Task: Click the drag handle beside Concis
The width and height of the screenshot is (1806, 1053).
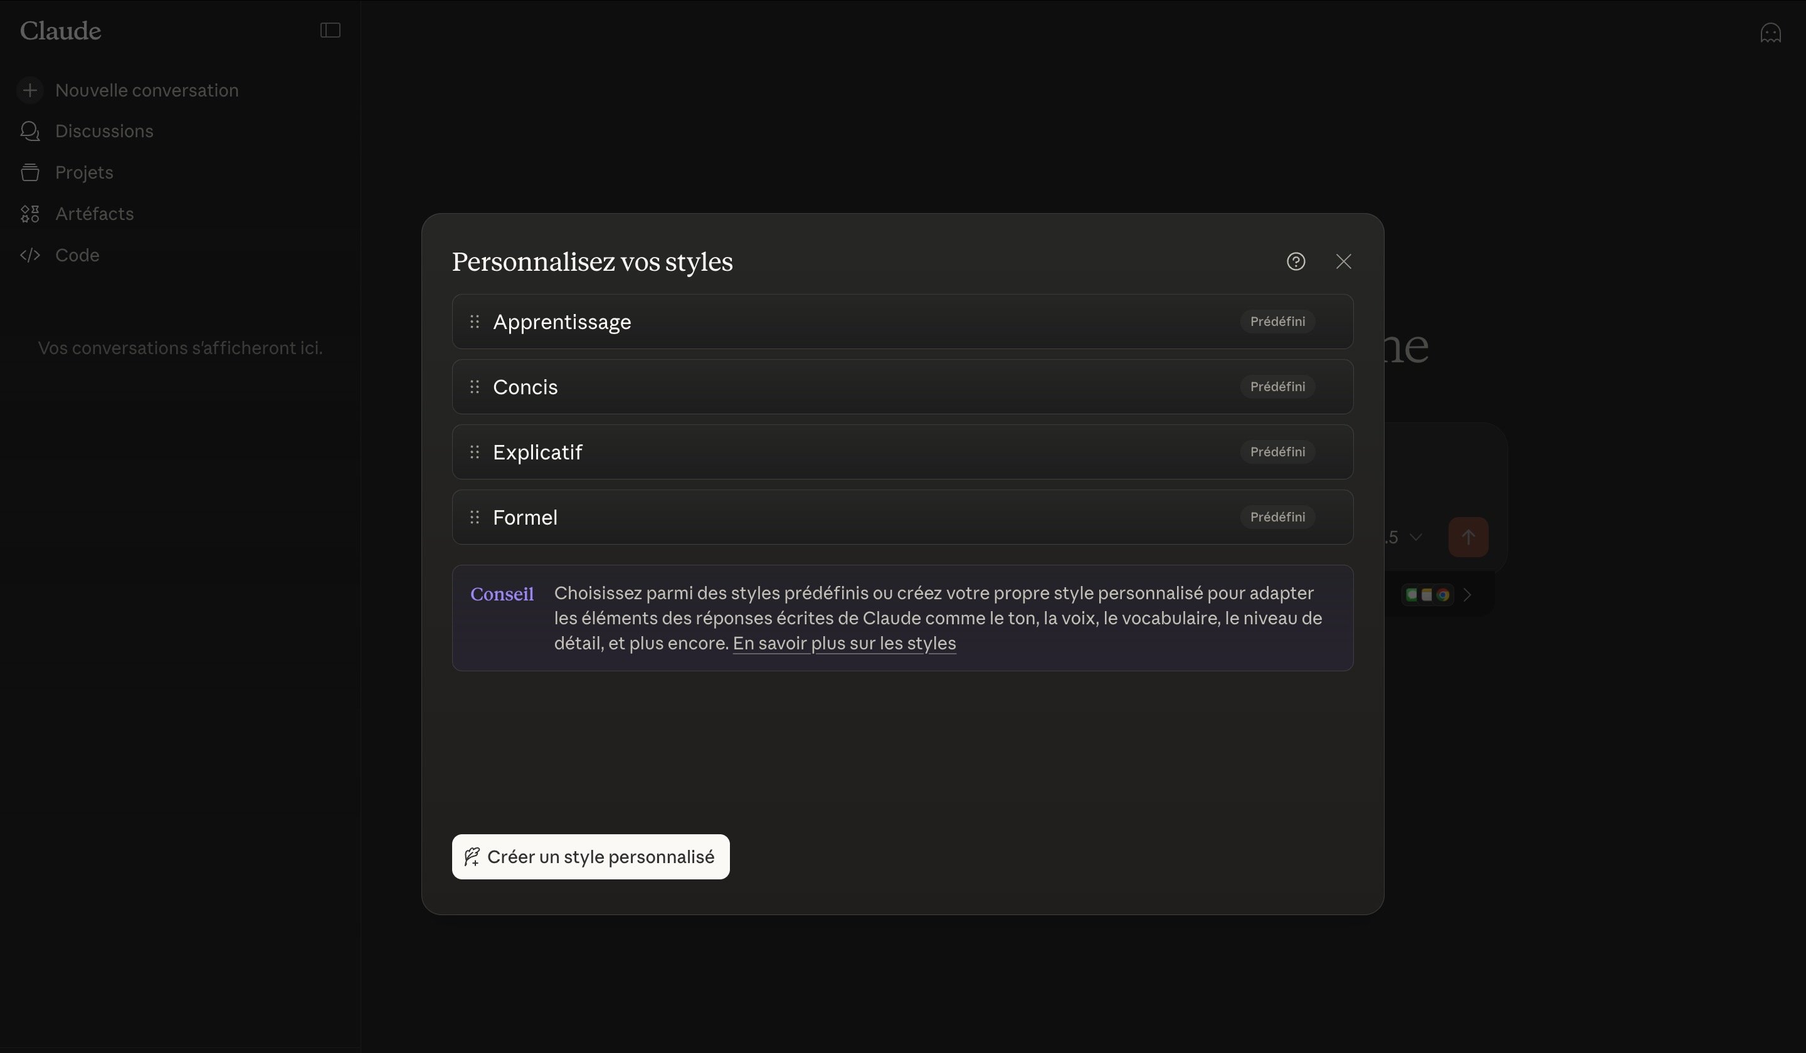Action: [475, 387]
